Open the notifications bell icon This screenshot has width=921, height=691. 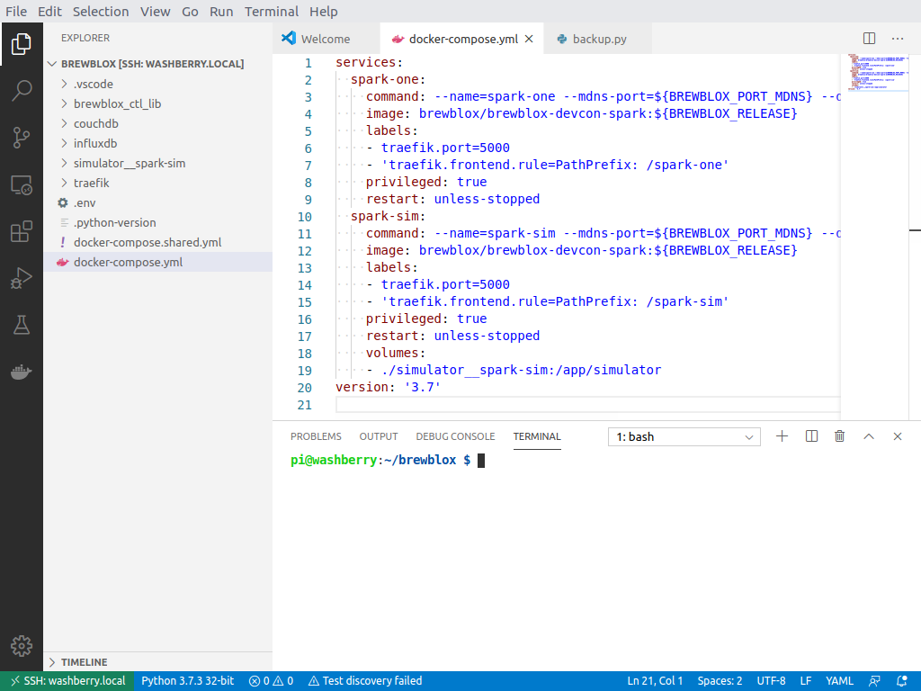[903, 681]
